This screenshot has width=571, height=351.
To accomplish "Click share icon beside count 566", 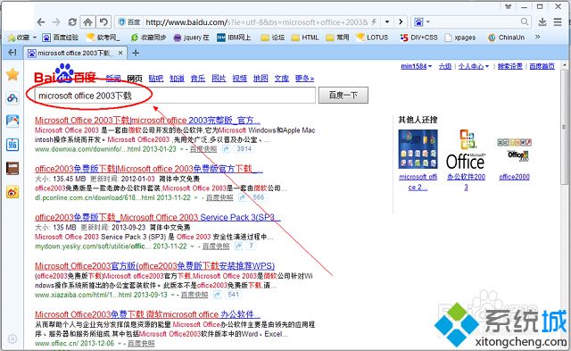I will [242, 197].
